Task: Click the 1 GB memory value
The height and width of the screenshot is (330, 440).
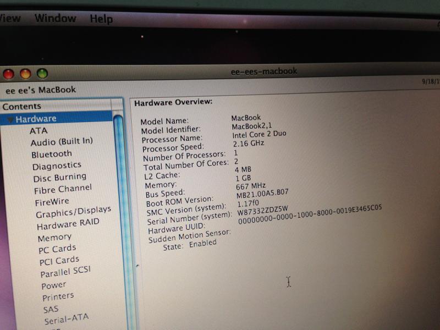Action: pyautogui.click(x=243, y=178)
